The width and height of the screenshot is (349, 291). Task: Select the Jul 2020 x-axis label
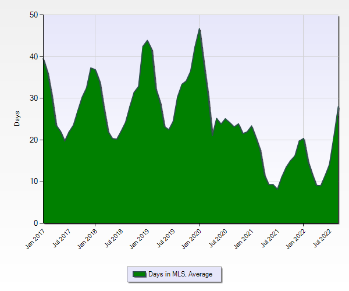219,238
